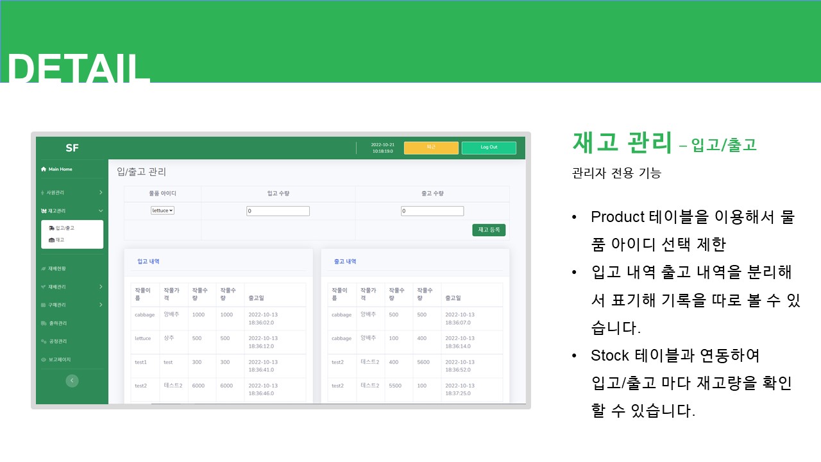Viewport: 821px width, 462px height.
Task: Click the 물품 아이디 column header
Action: (162, 193)
